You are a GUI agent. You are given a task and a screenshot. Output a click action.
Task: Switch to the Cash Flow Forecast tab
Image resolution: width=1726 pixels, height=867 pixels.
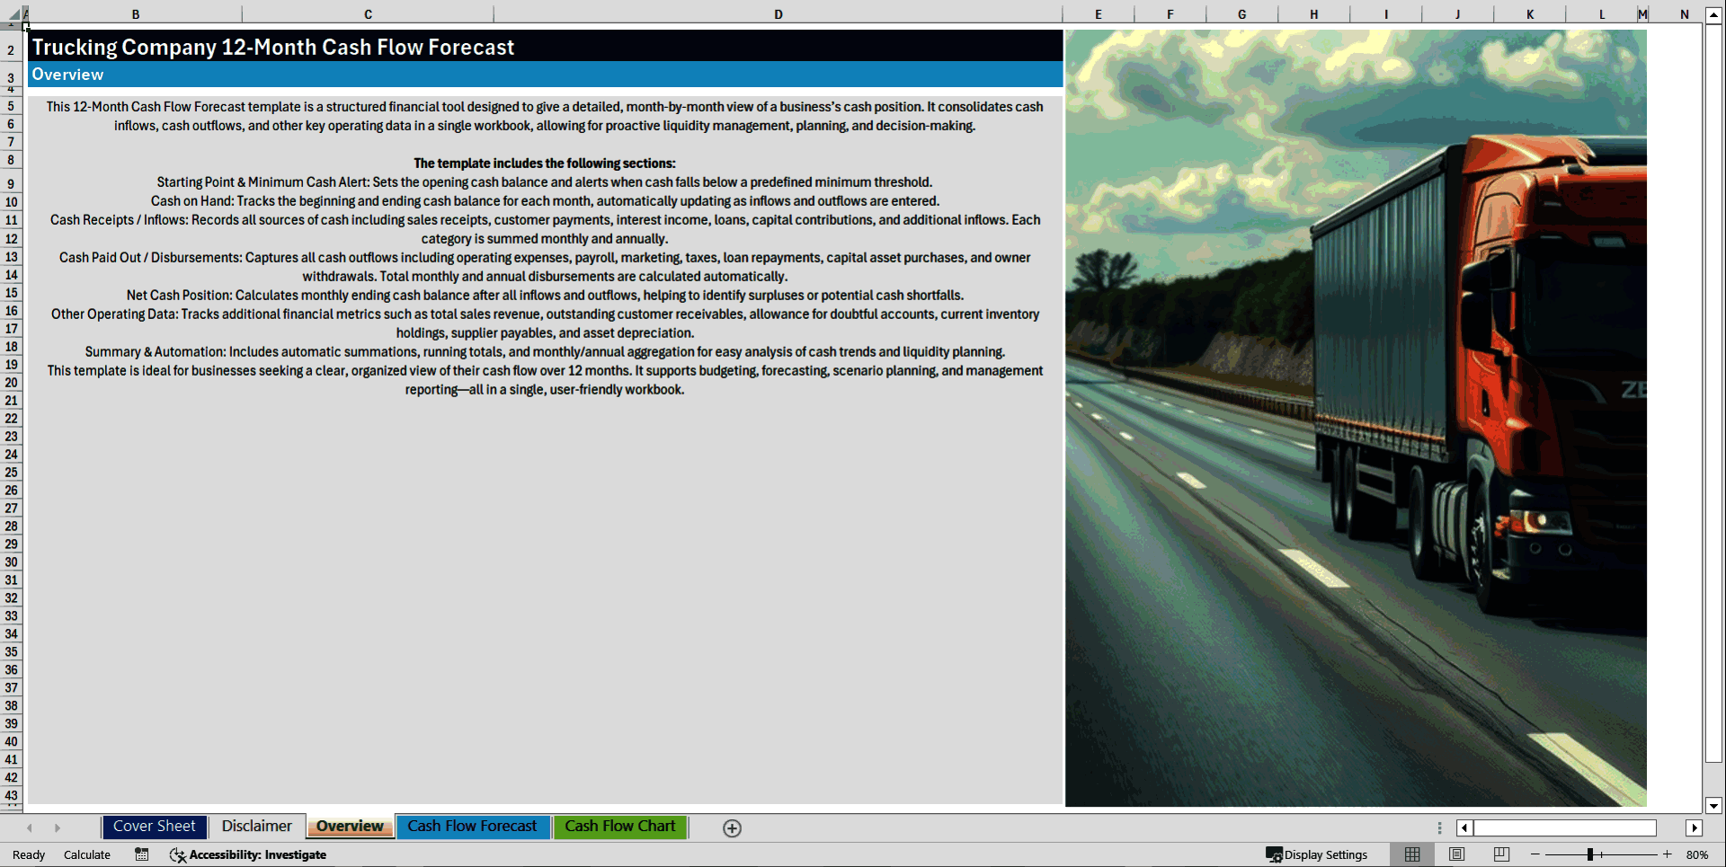point(473,826)
